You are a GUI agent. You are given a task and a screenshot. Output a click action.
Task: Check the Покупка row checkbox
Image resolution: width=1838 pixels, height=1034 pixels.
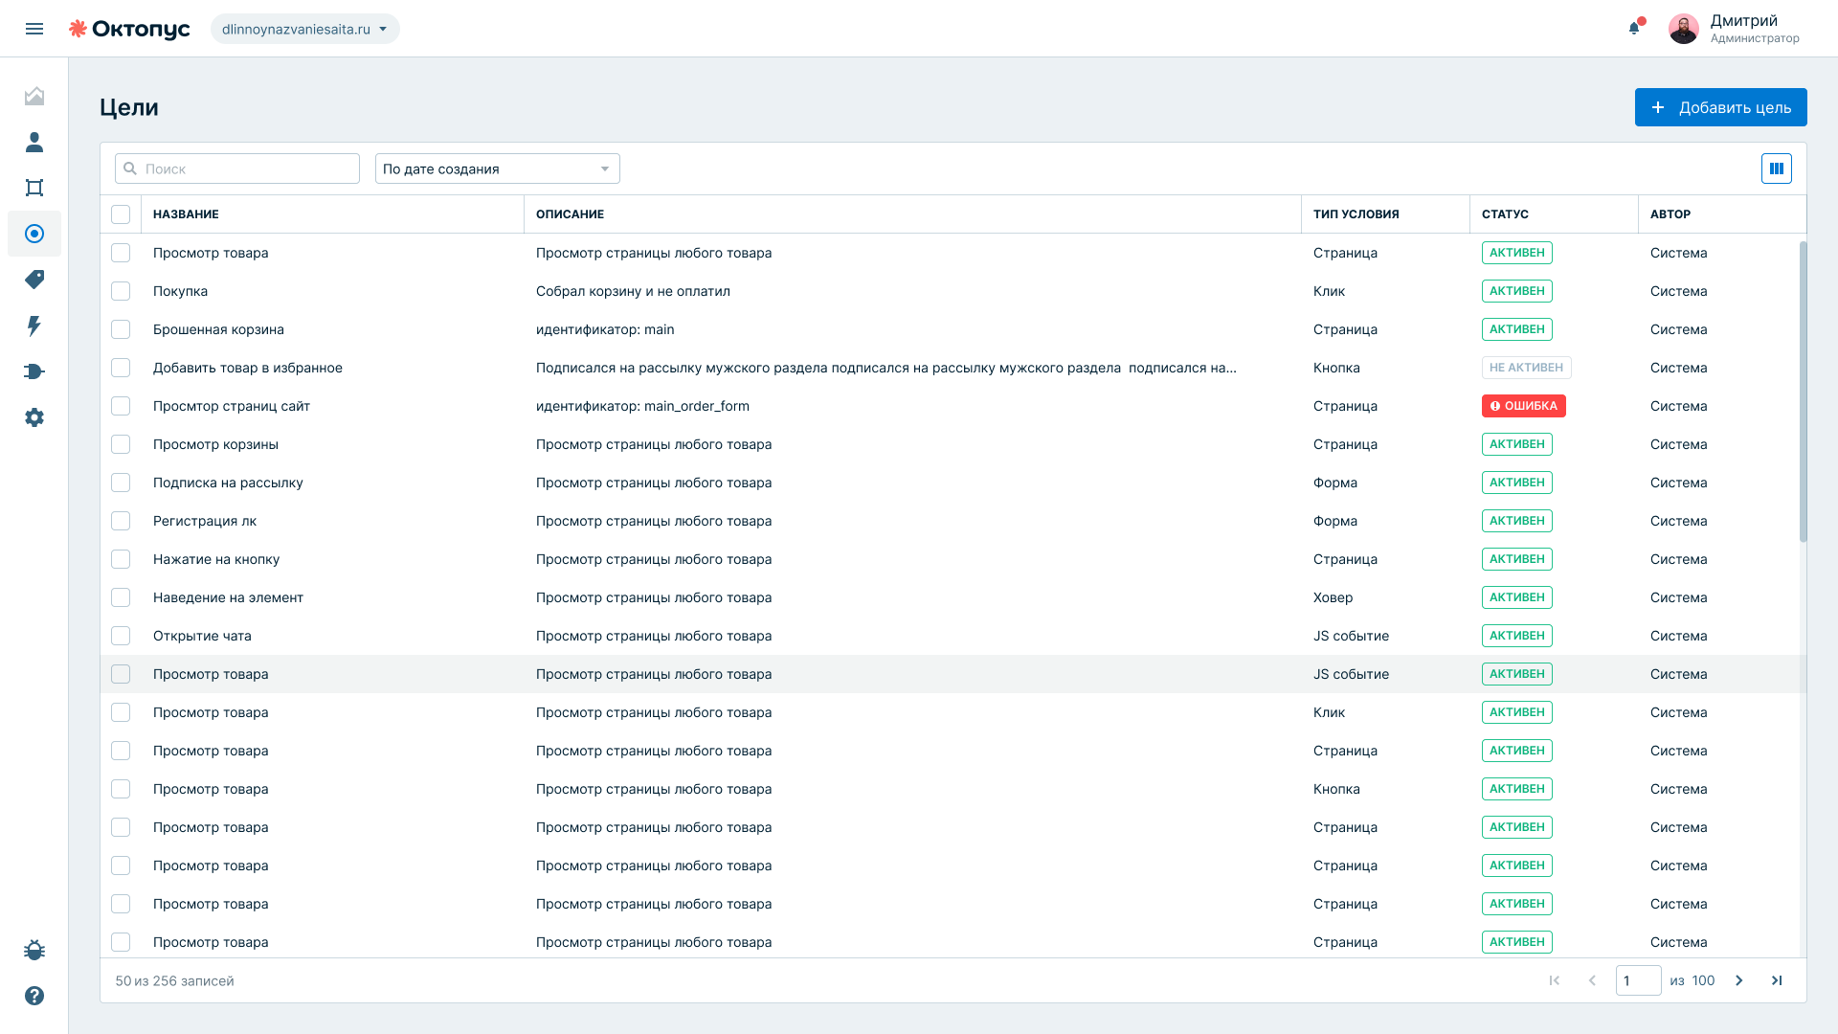121,291
